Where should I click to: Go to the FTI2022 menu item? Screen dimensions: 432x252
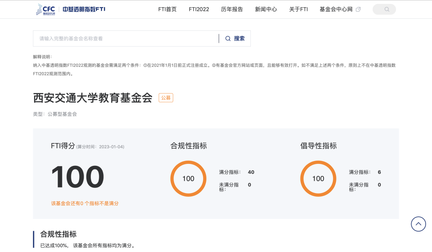point(199,9)
